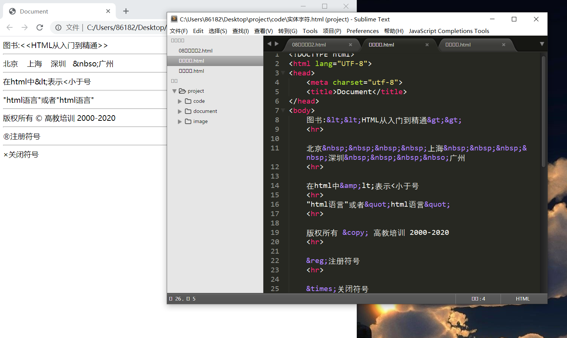Screen dimensions: 567x338
Task: Click the project folder icon
Action: 182,91
